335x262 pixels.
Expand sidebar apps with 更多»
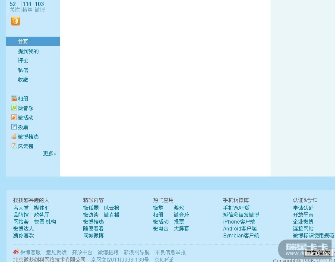(50, 154)
